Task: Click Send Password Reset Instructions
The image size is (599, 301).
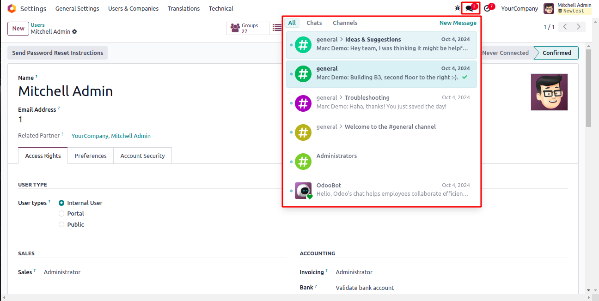Action: (58, 53)
